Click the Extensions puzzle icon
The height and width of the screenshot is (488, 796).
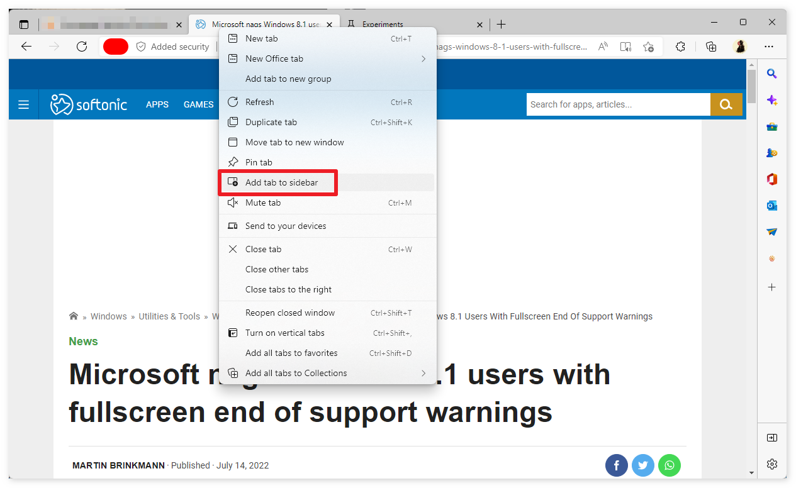pyautogui.click(x=680, y=47)
